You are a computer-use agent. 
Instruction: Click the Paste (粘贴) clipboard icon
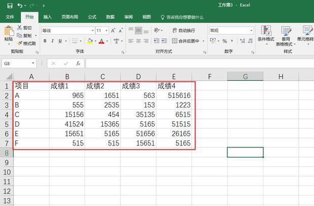pyautogui.click(x=9, y=32)
